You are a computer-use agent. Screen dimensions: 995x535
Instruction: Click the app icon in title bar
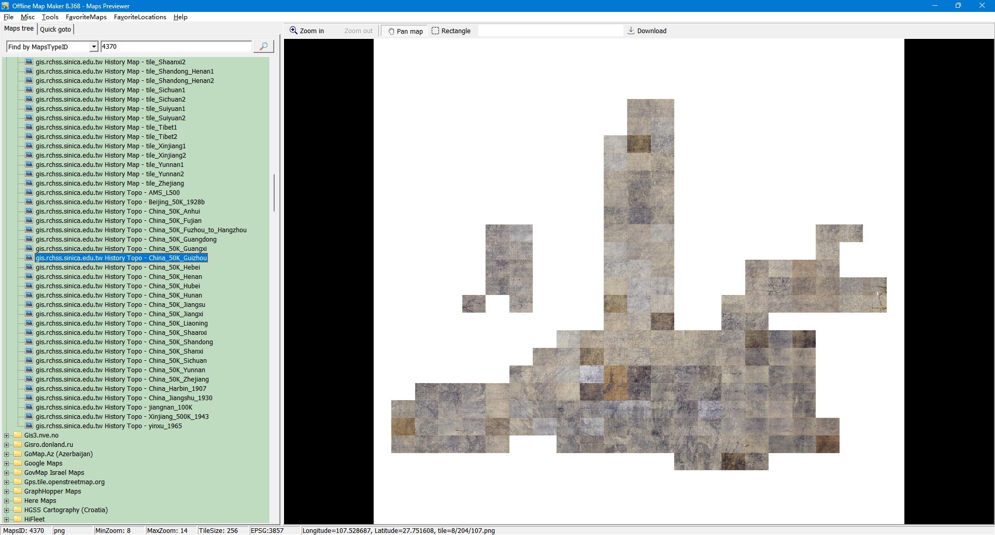pyautogui.click(x=5, y=6)
